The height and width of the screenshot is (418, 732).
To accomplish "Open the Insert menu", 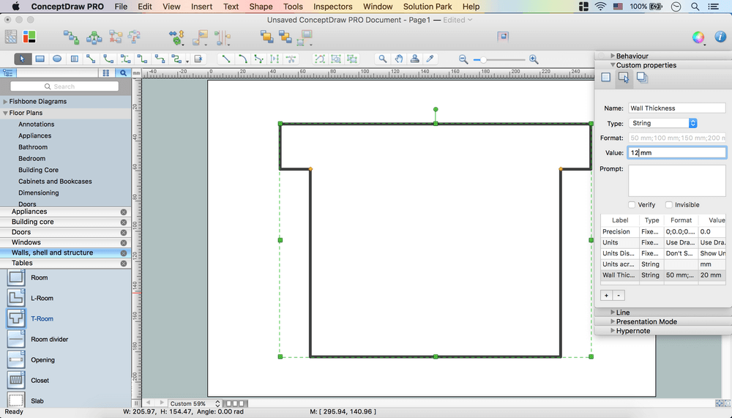I will [202, 7].
